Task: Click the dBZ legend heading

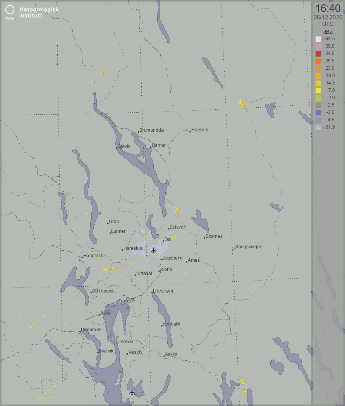Action: [328, 32]
